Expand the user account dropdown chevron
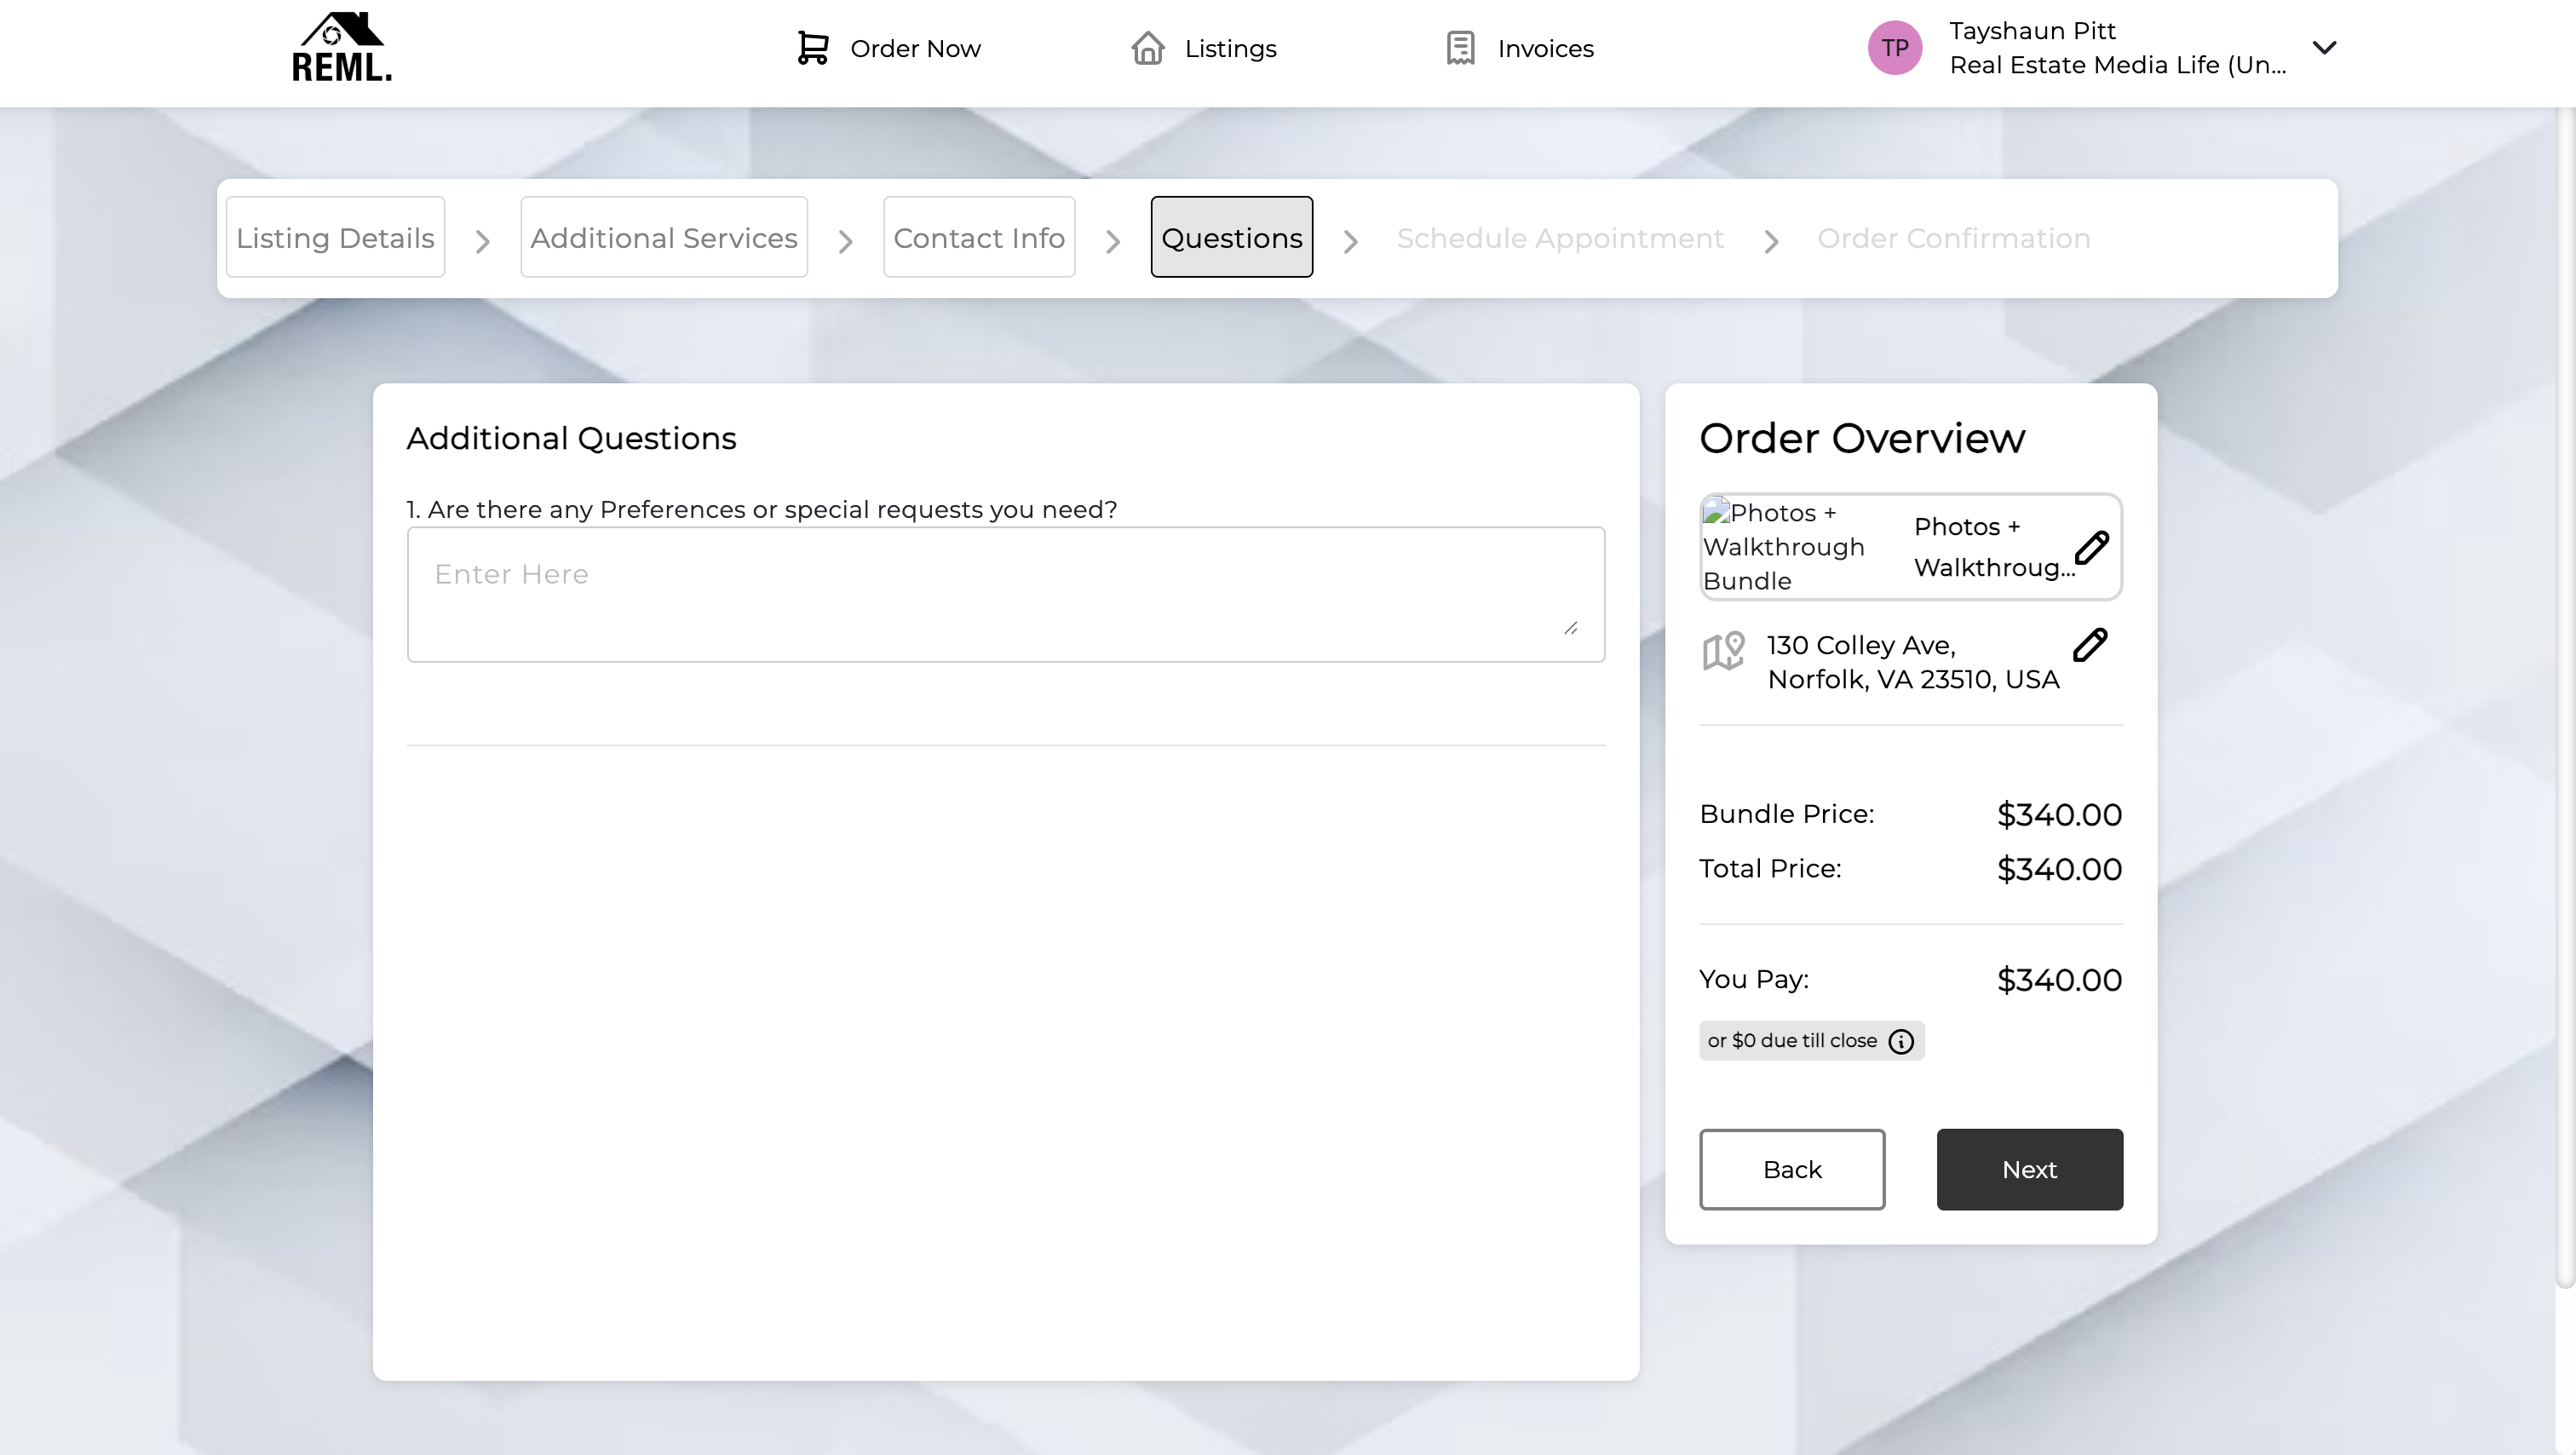This screenshot has width=2576, height=1455. 2324,47
